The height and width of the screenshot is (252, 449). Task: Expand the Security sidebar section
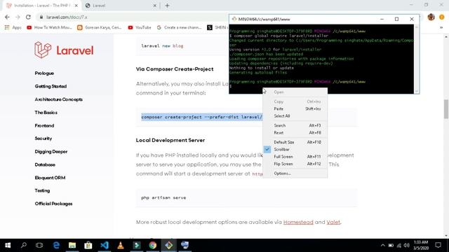43,139
